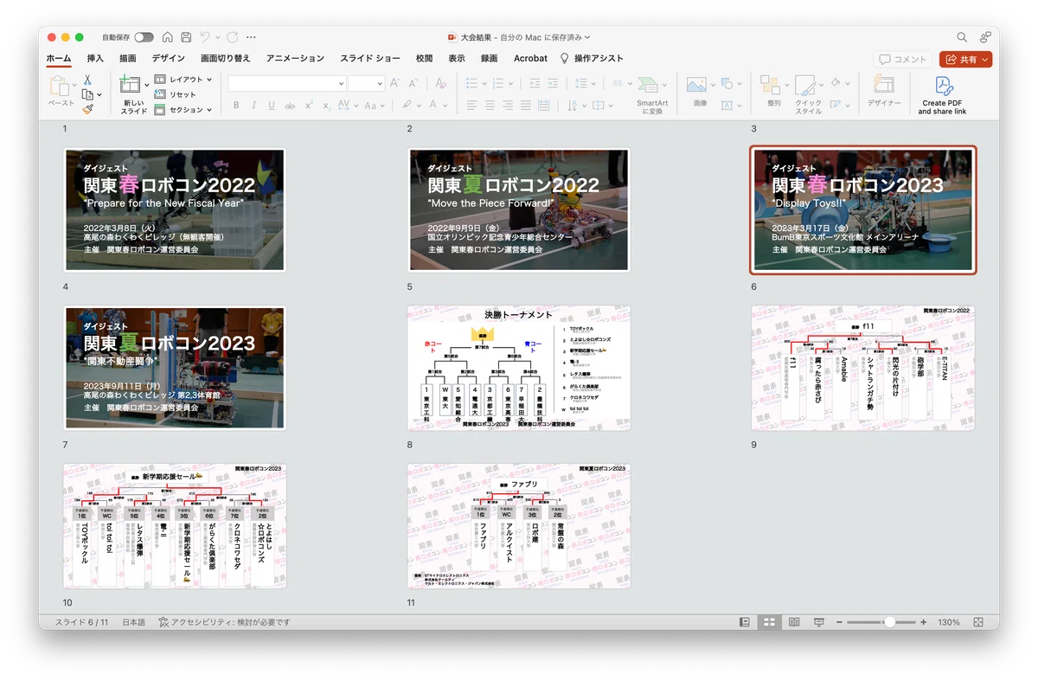Fit slides to window icon

978,622
